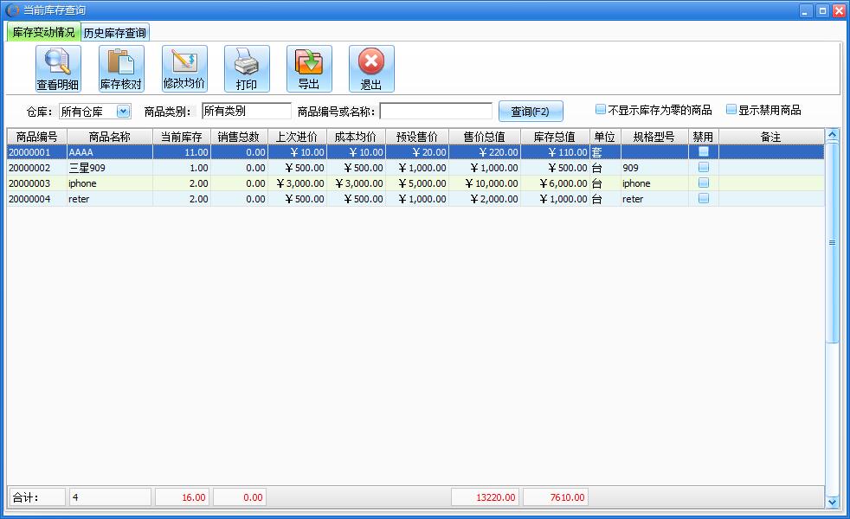Select the 库存变动情况 tab
The image size is (850, 519).
click(x=43, y=33)
